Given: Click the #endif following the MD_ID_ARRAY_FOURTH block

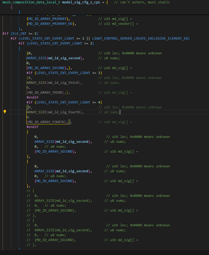Looking at the screenshot, I should click(x=32, y=127).
